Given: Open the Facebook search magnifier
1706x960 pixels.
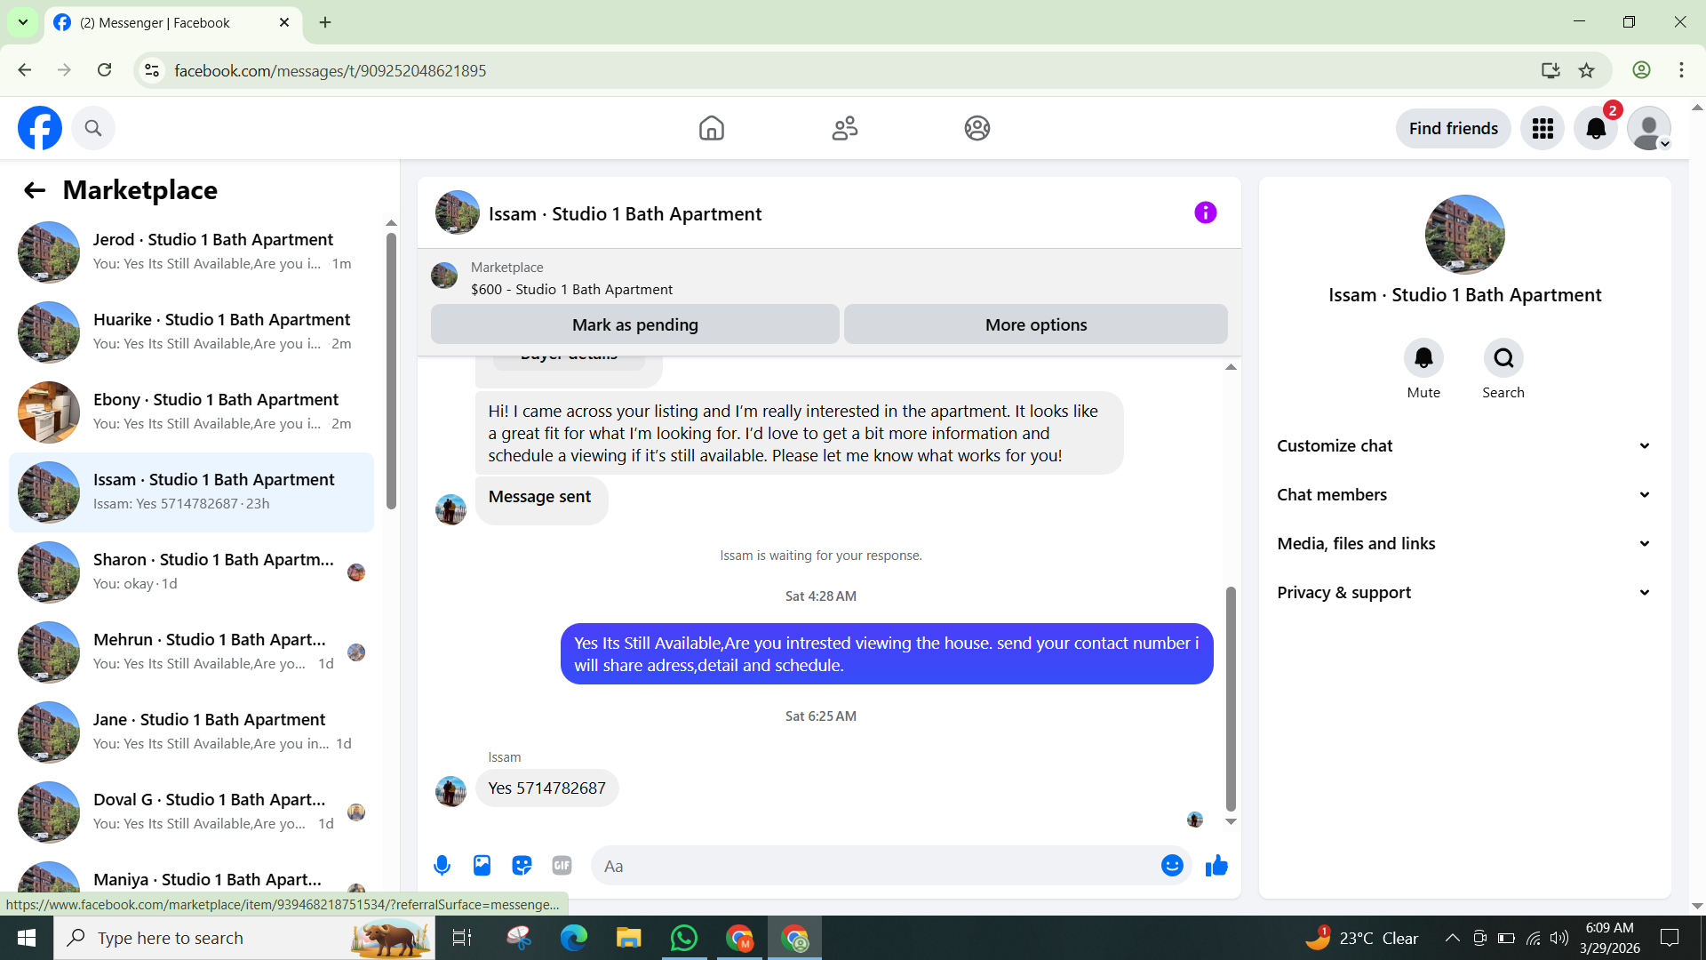Looking at the screenshot, I should 93,128.
